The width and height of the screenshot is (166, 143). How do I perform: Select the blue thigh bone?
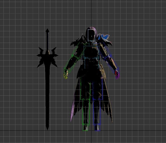(97, 89)
